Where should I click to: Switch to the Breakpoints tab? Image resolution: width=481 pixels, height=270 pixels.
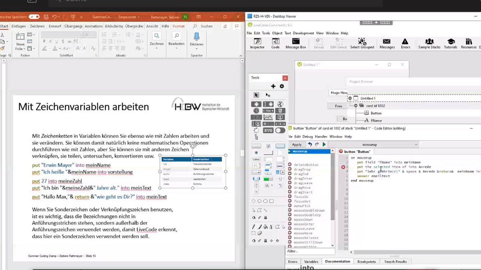366,262
